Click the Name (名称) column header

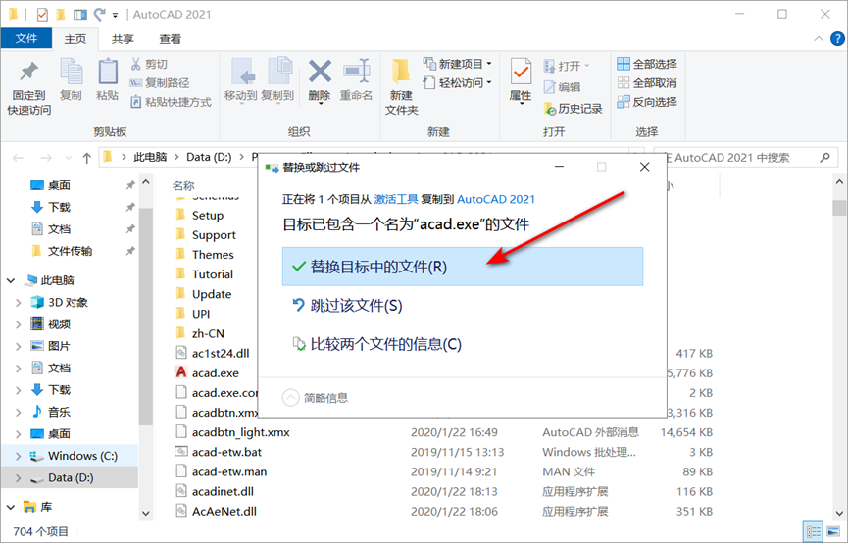click(x=183, y=185)
